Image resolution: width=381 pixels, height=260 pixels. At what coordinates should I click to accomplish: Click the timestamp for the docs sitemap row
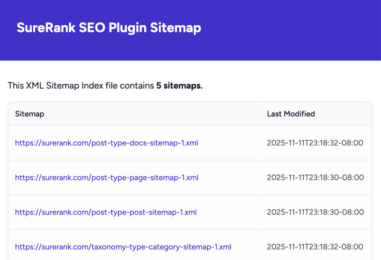(x=315, y=143)
